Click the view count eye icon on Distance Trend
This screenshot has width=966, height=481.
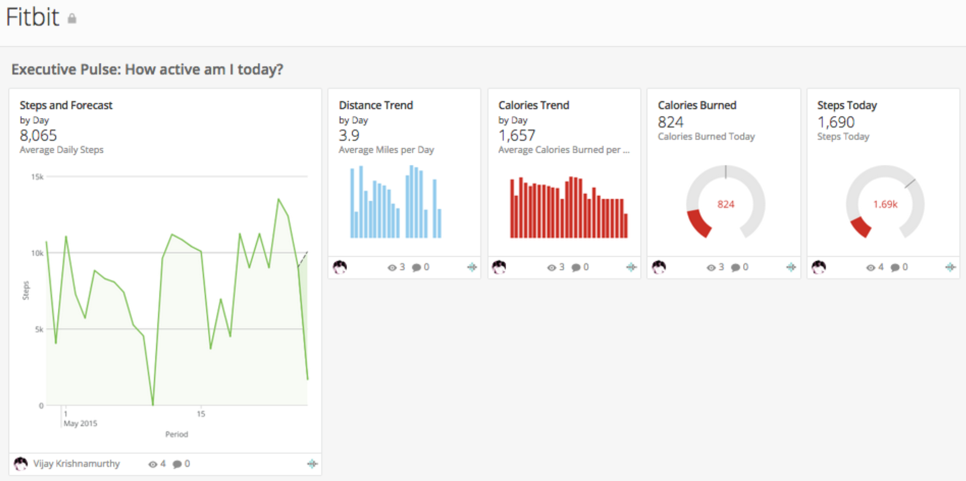391,267
